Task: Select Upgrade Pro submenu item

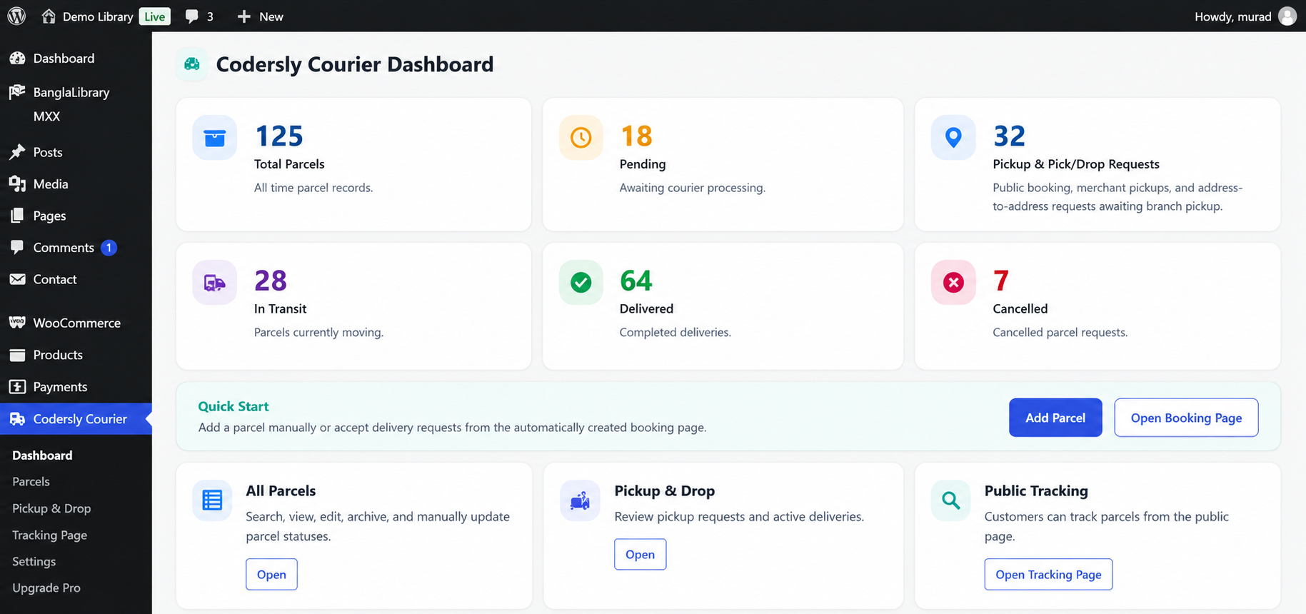Action: [x=46, y=588]
